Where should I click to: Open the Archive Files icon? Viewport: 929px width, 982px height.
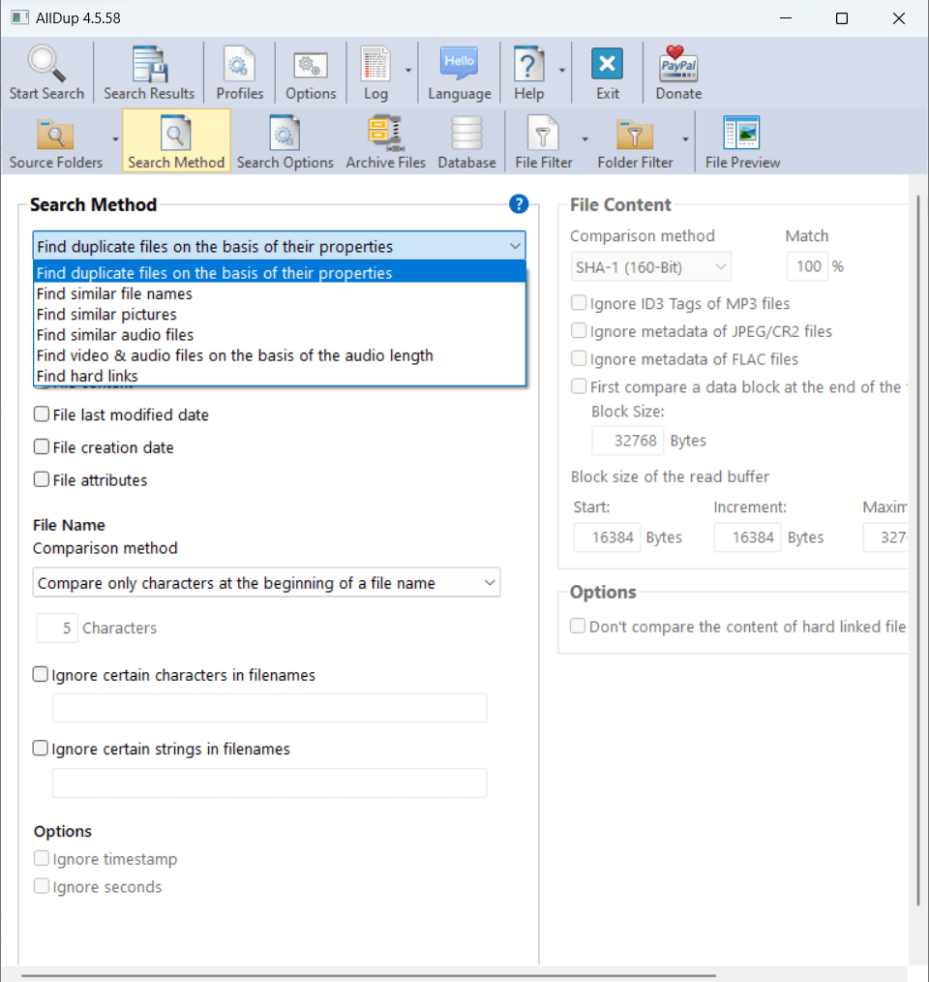tap(385, 133)
